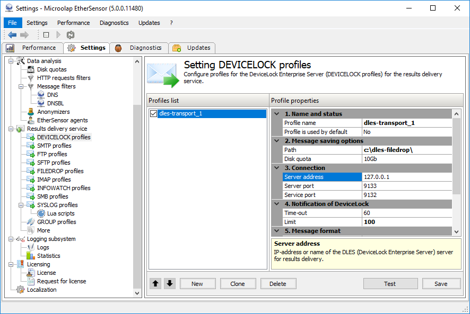This screenshot has height=314, width=470.
Task: Click the play triangle toolbar icon
Action: [58, 35]
